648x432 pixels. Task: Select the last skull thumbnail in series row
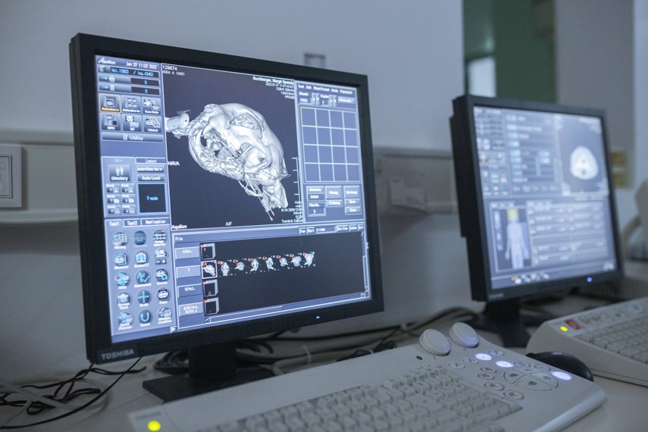309,259
